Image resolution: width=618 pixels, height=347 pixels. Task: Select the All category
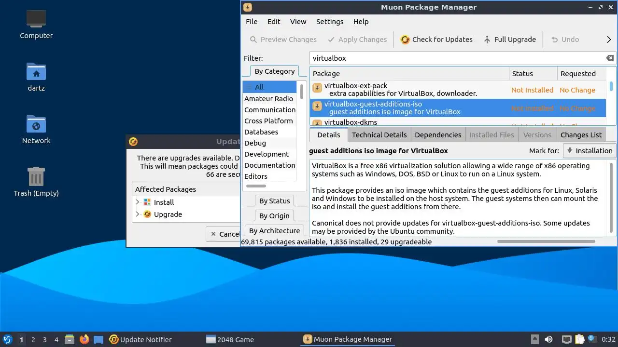270,87
